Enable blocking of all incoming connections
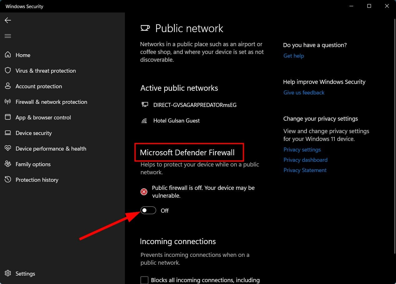This screenshot has height=284, width=396. click(x=144, y=280)
